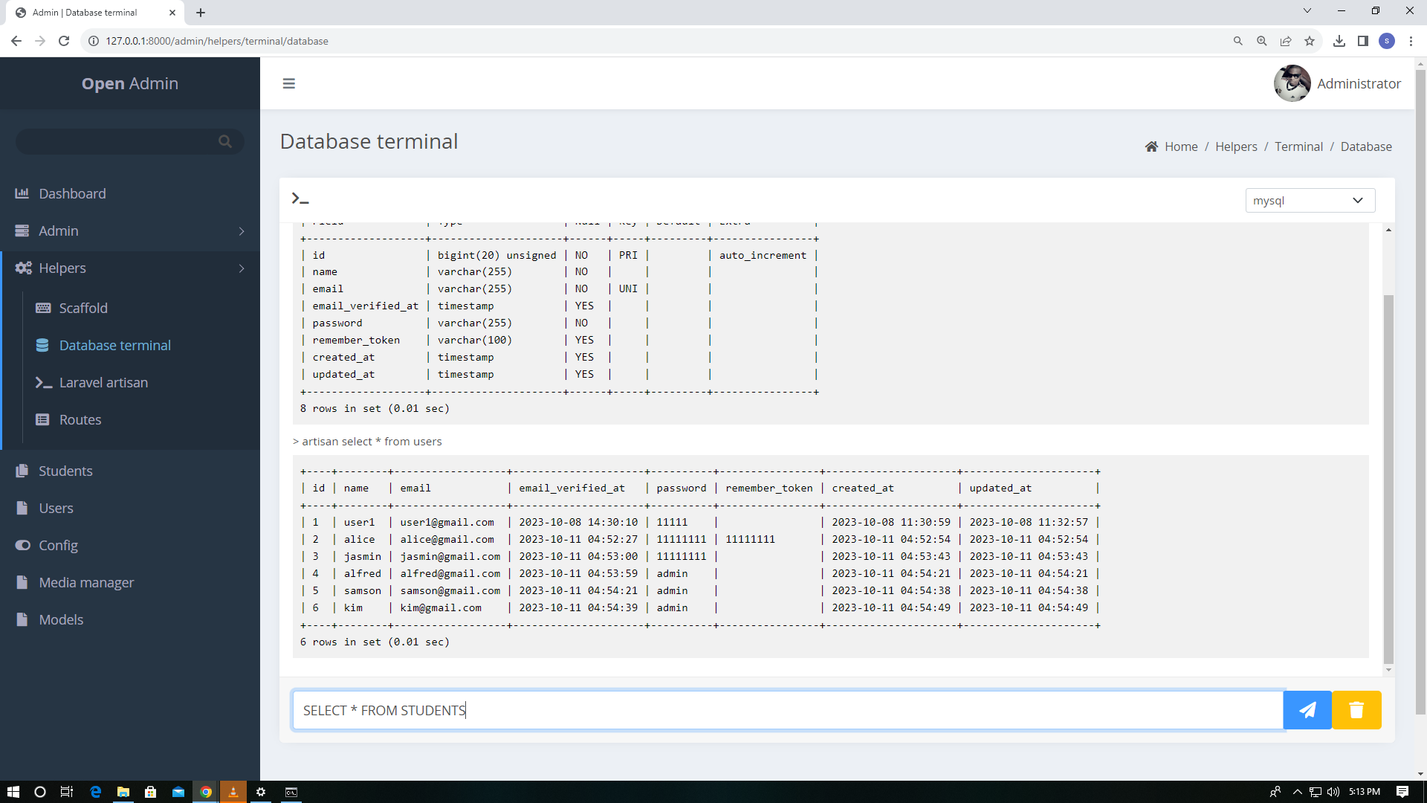The height and width of the screenshot is (803, 1427).
Task: Open the mysql connection dropdown
Action: tap(1310, 200)
